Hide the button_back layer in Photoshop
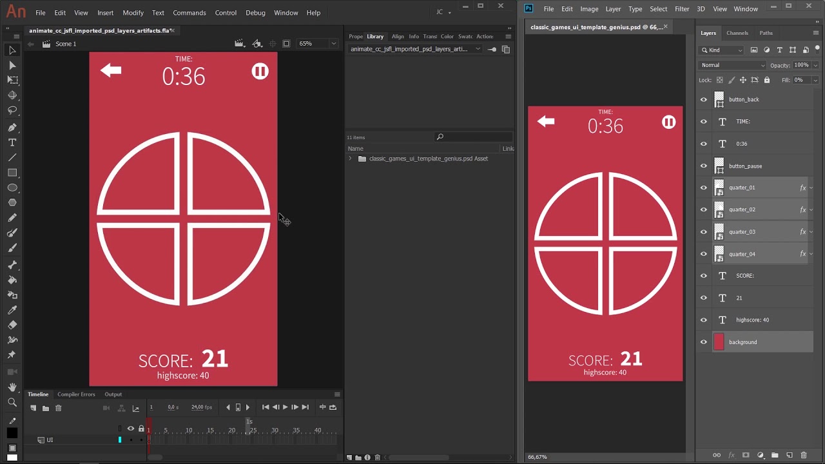 (x=704, y=100)
